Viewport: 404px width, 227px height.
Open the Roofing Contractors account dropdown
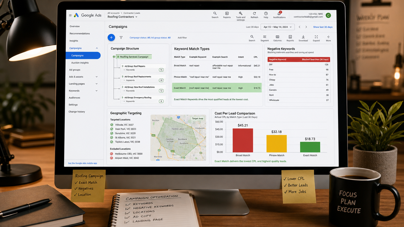[x=122, y=17]
